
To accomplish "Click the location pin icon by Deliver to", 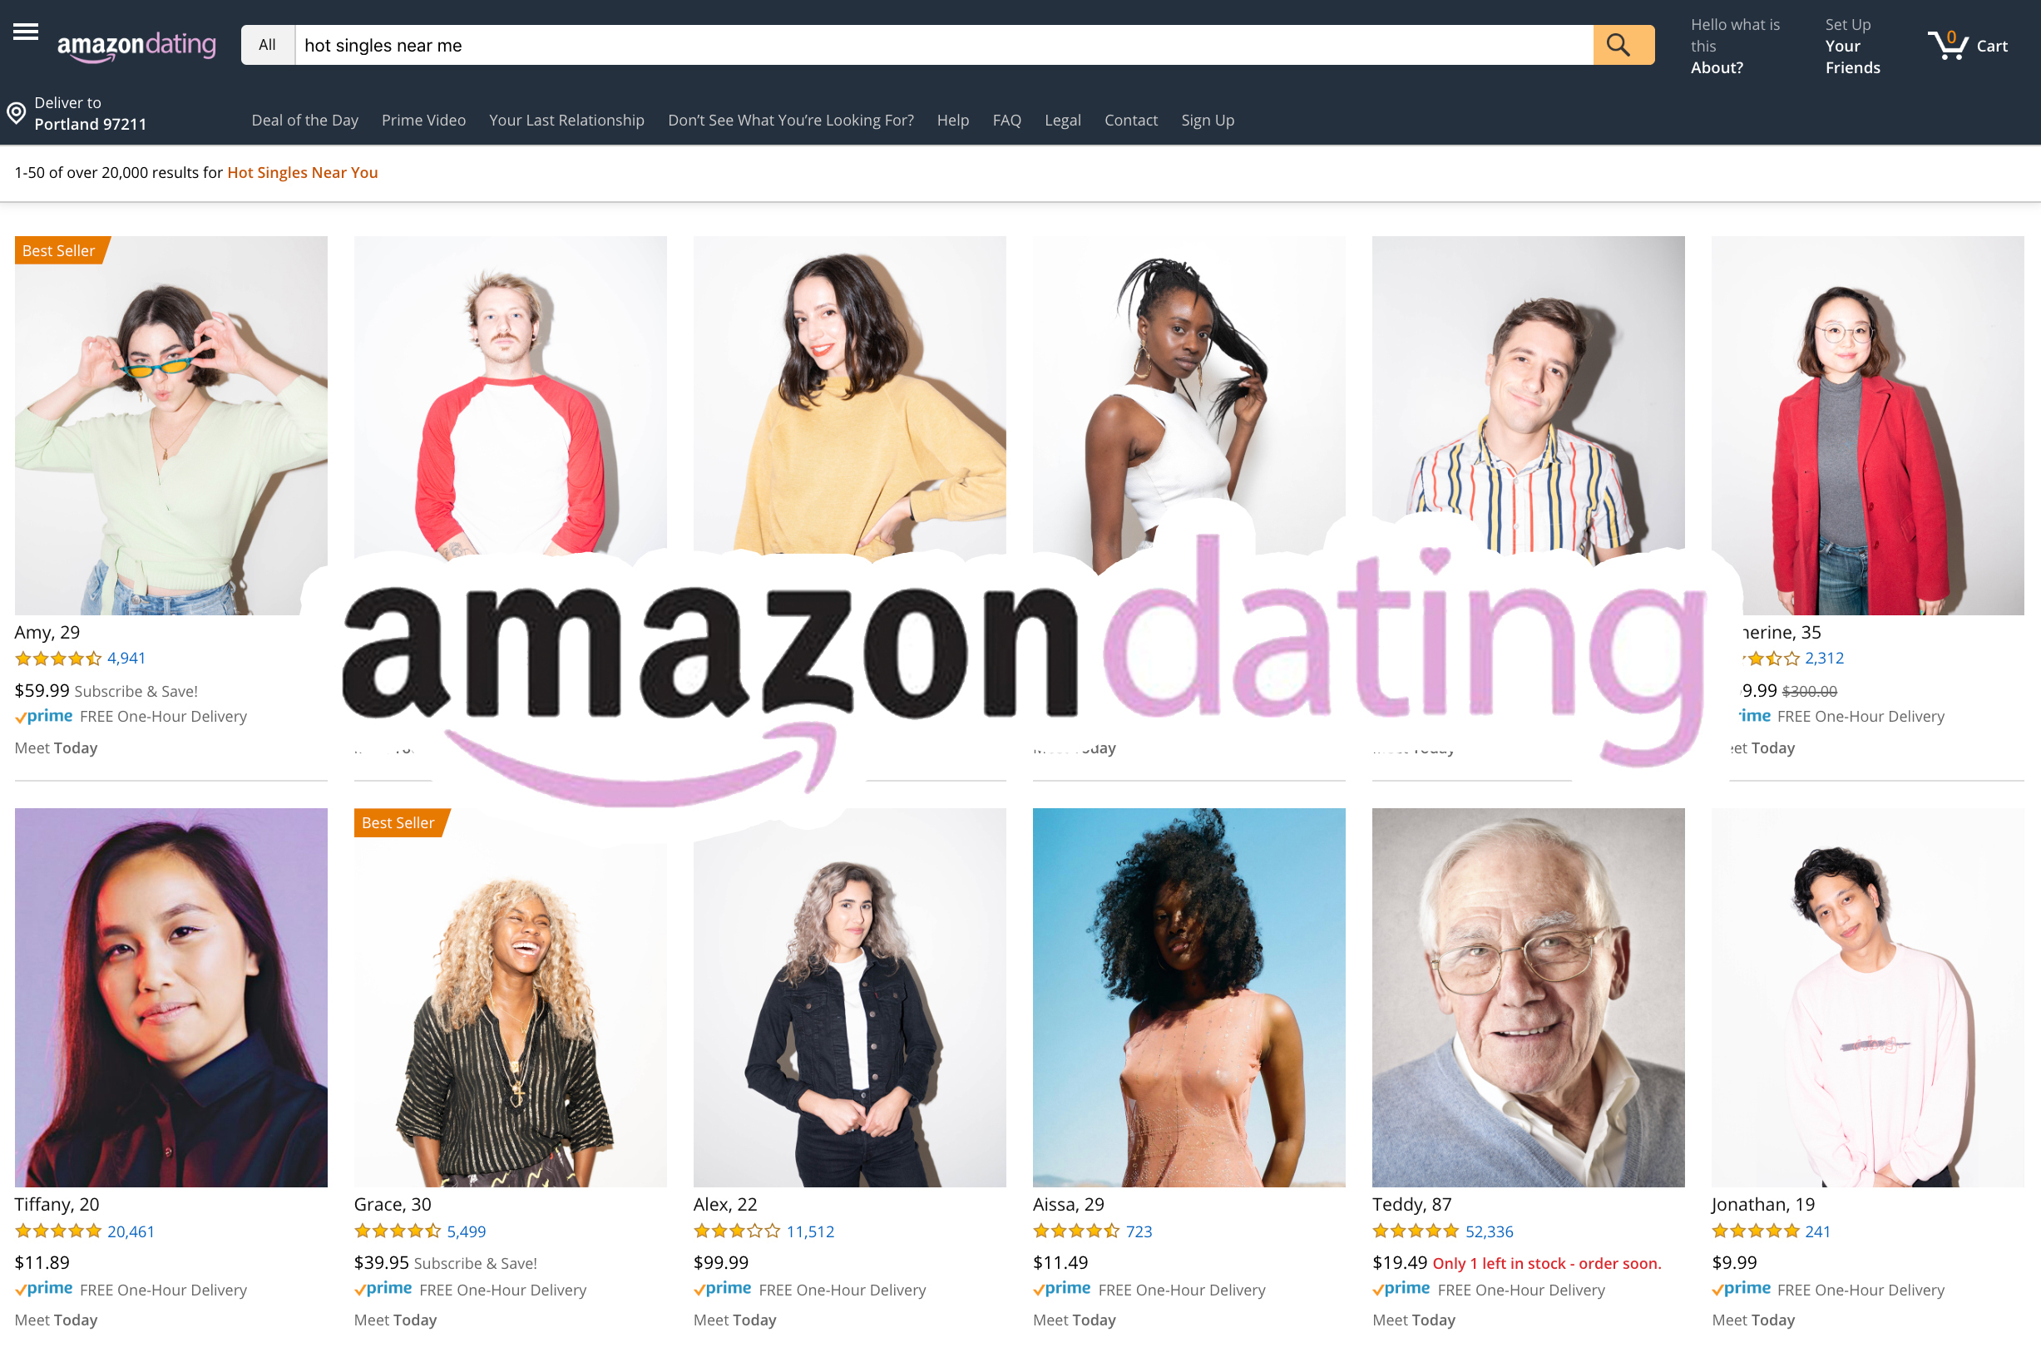I will pyautogui.click(x=17, y=113).
